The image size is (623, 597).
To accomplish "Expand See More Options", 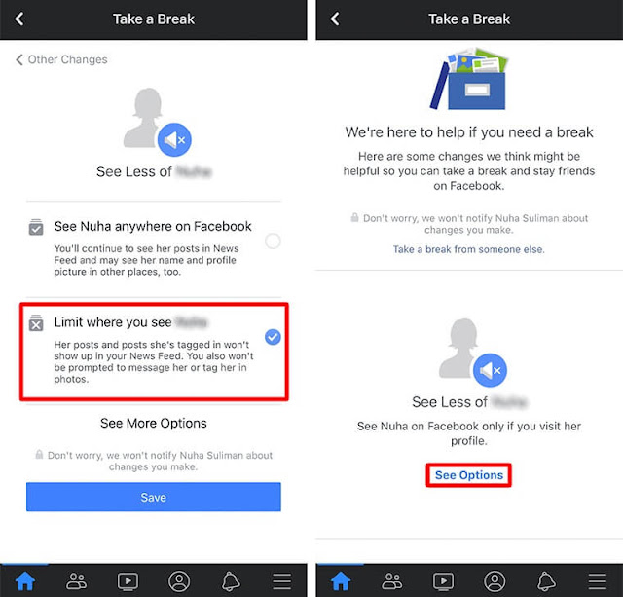I will [x=154, y=424].
